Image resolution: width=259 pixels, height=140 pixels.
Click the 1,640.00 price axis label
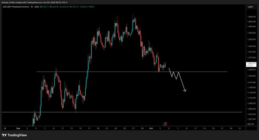[251, 22]
